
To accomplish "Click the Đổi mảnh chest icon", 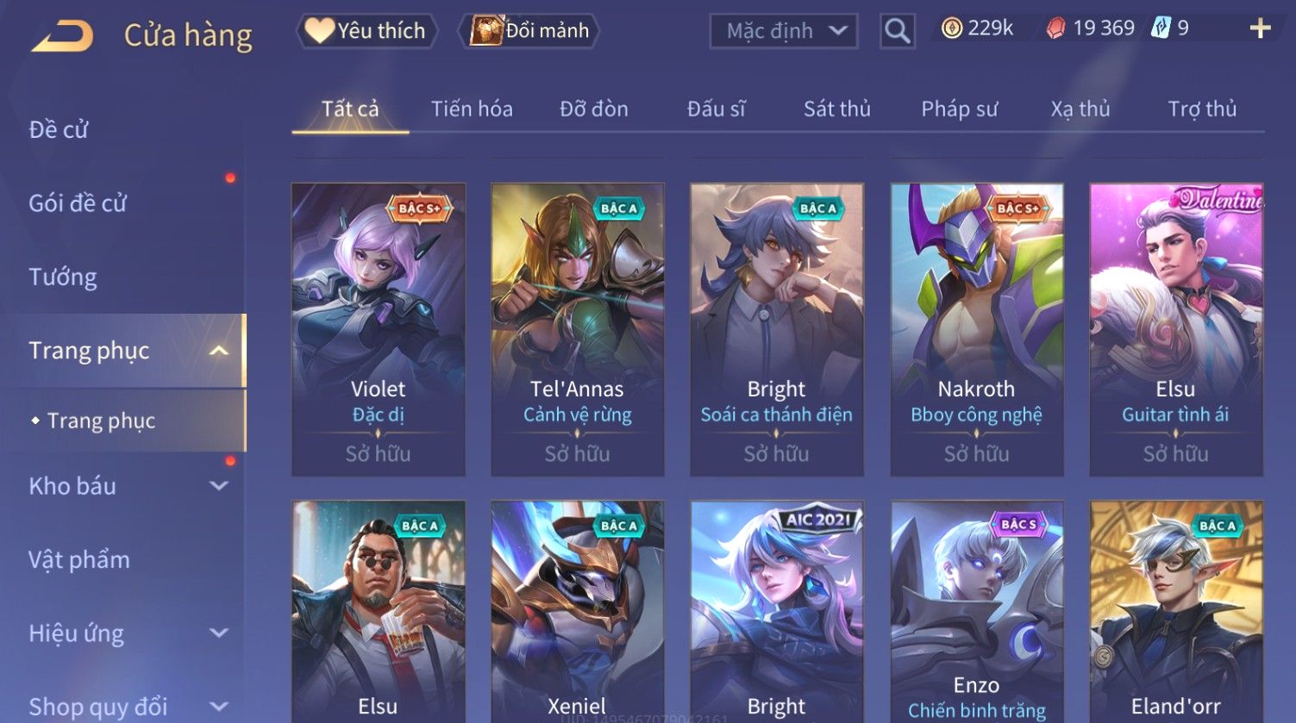I will [486, 31].
